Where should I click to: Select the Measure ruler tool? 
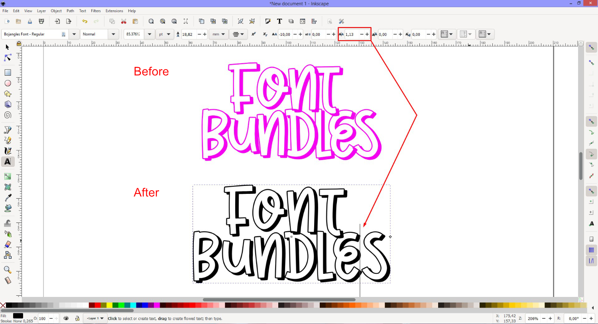(x=8, y=281)
